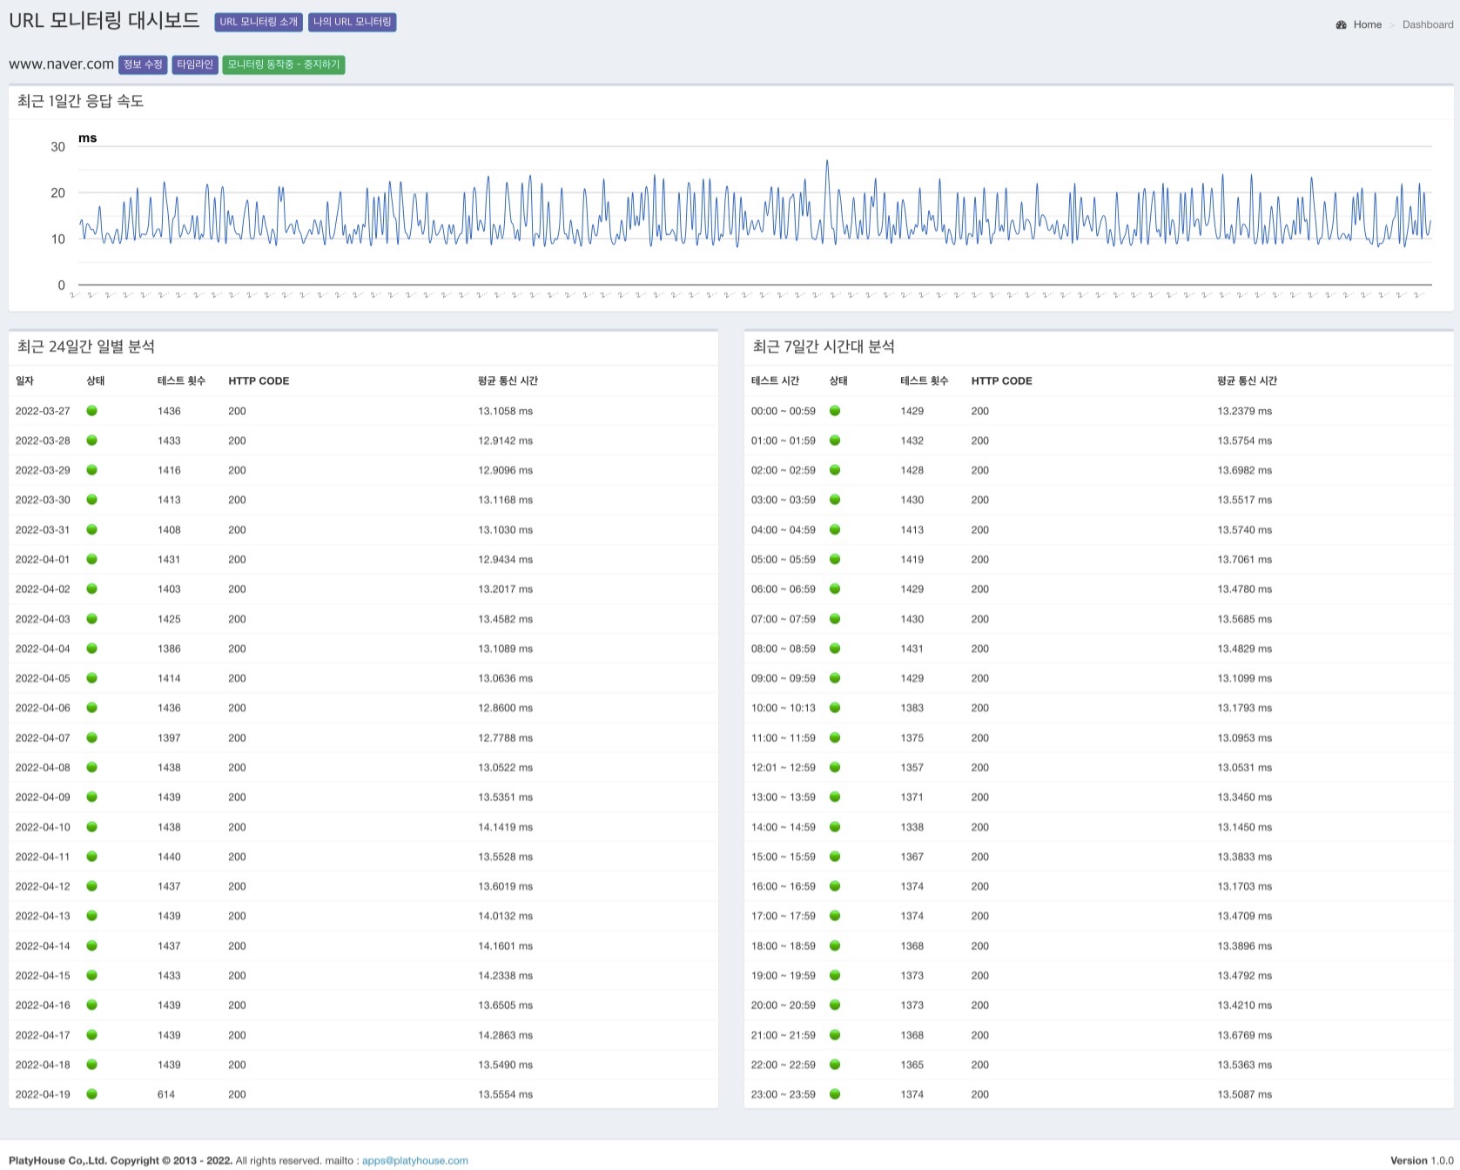Click the status dot for 00:00 ~ 00:59

(835, 411)
